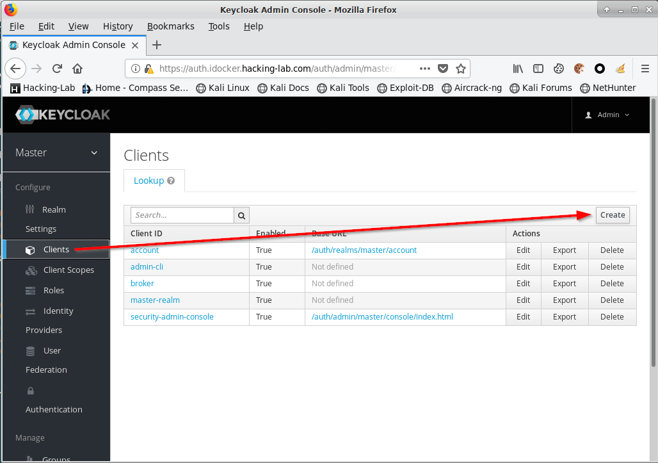Image resolution: width=658 pixels, height=463 pixels.
Task: Close the Keycloak Admin Console tab
Action: 135,45
